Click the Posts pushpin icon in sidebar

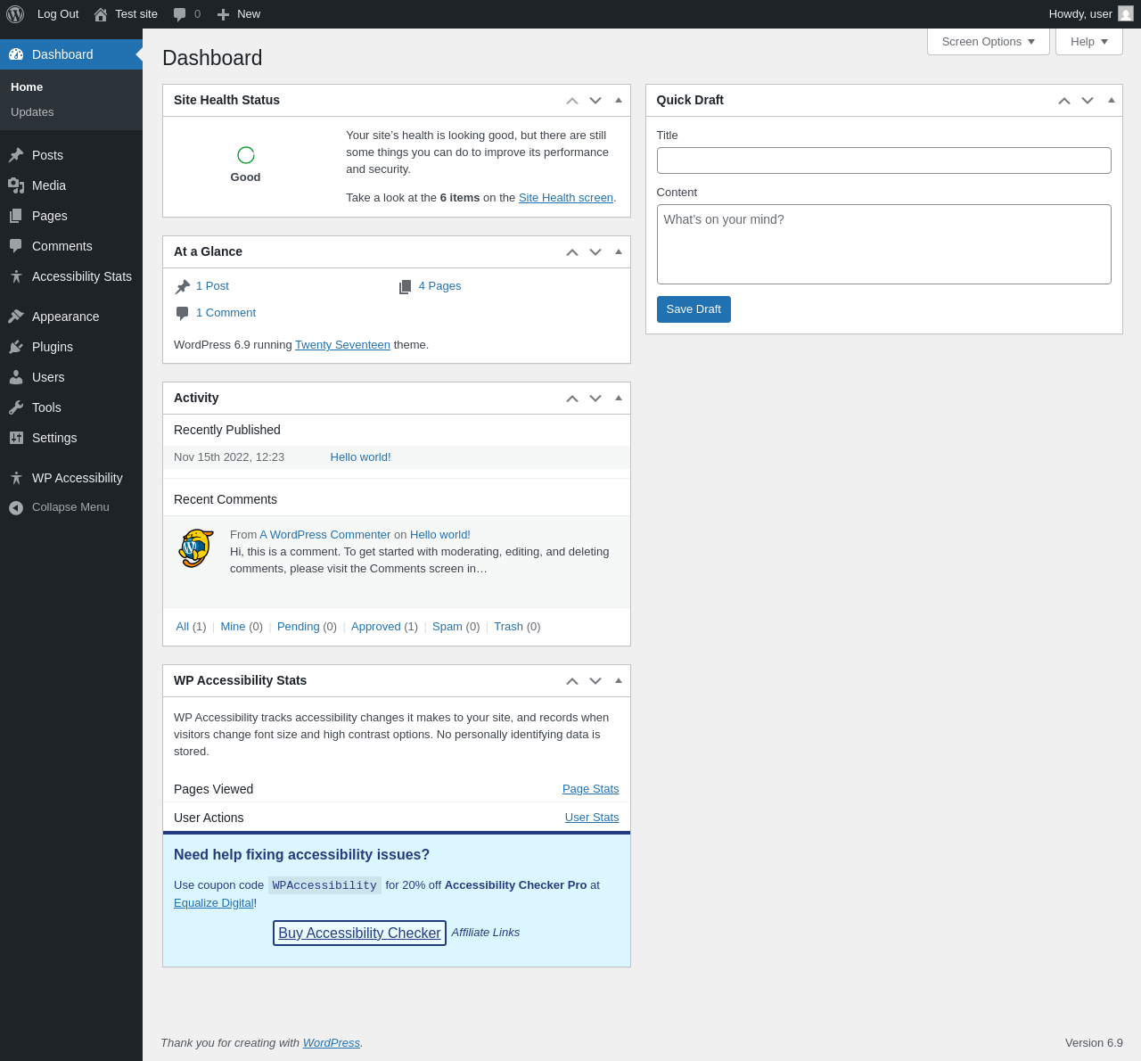[x=16, y=155]
